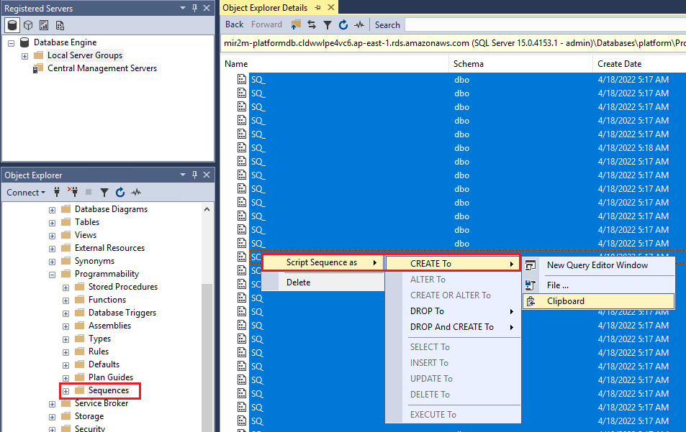The height and width of the screenshot is (432, 686).
Task: Open Registered Servers window position dropdown arrow
Action: pyautogui.click(x=183, y=8)
